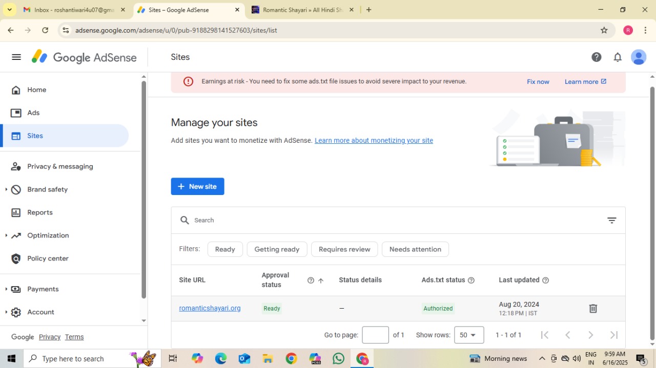
Task: Select Sites in the sidebar
Action: (x=65, y=136)
